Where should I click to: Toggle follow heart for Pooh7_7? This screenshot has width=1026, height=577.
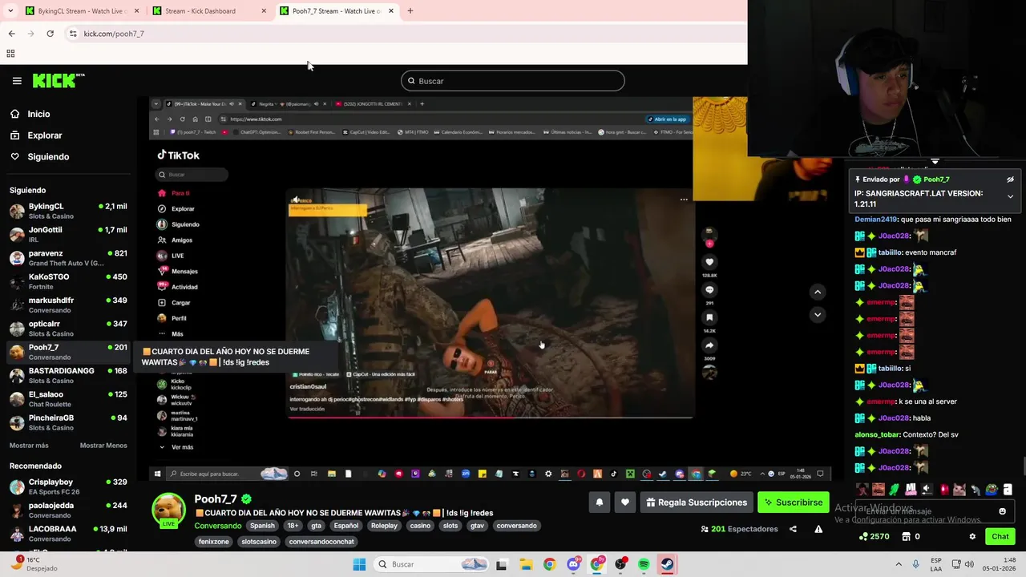click(625, 502)
